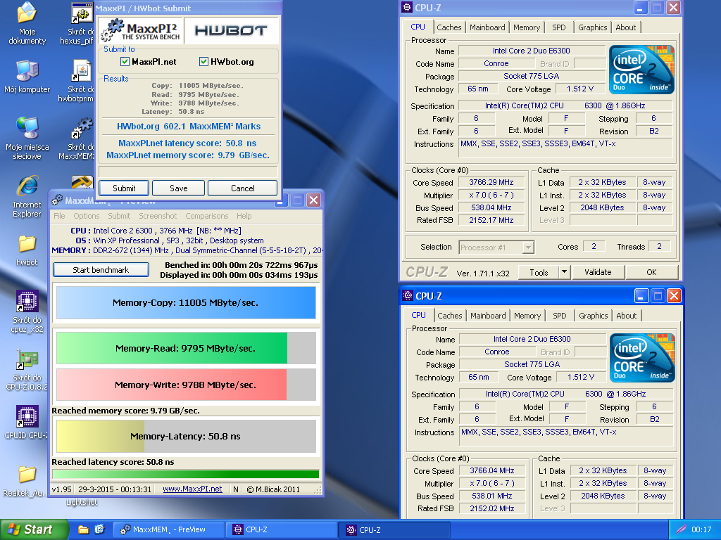Select first CPU-Z taskbar button
The height and width of the screenshot is (540, 721).
[282, 529]
